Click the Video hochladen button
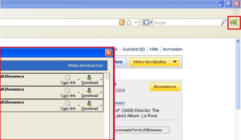The width and height of the screenshot is (241, 140). point(150,62)
